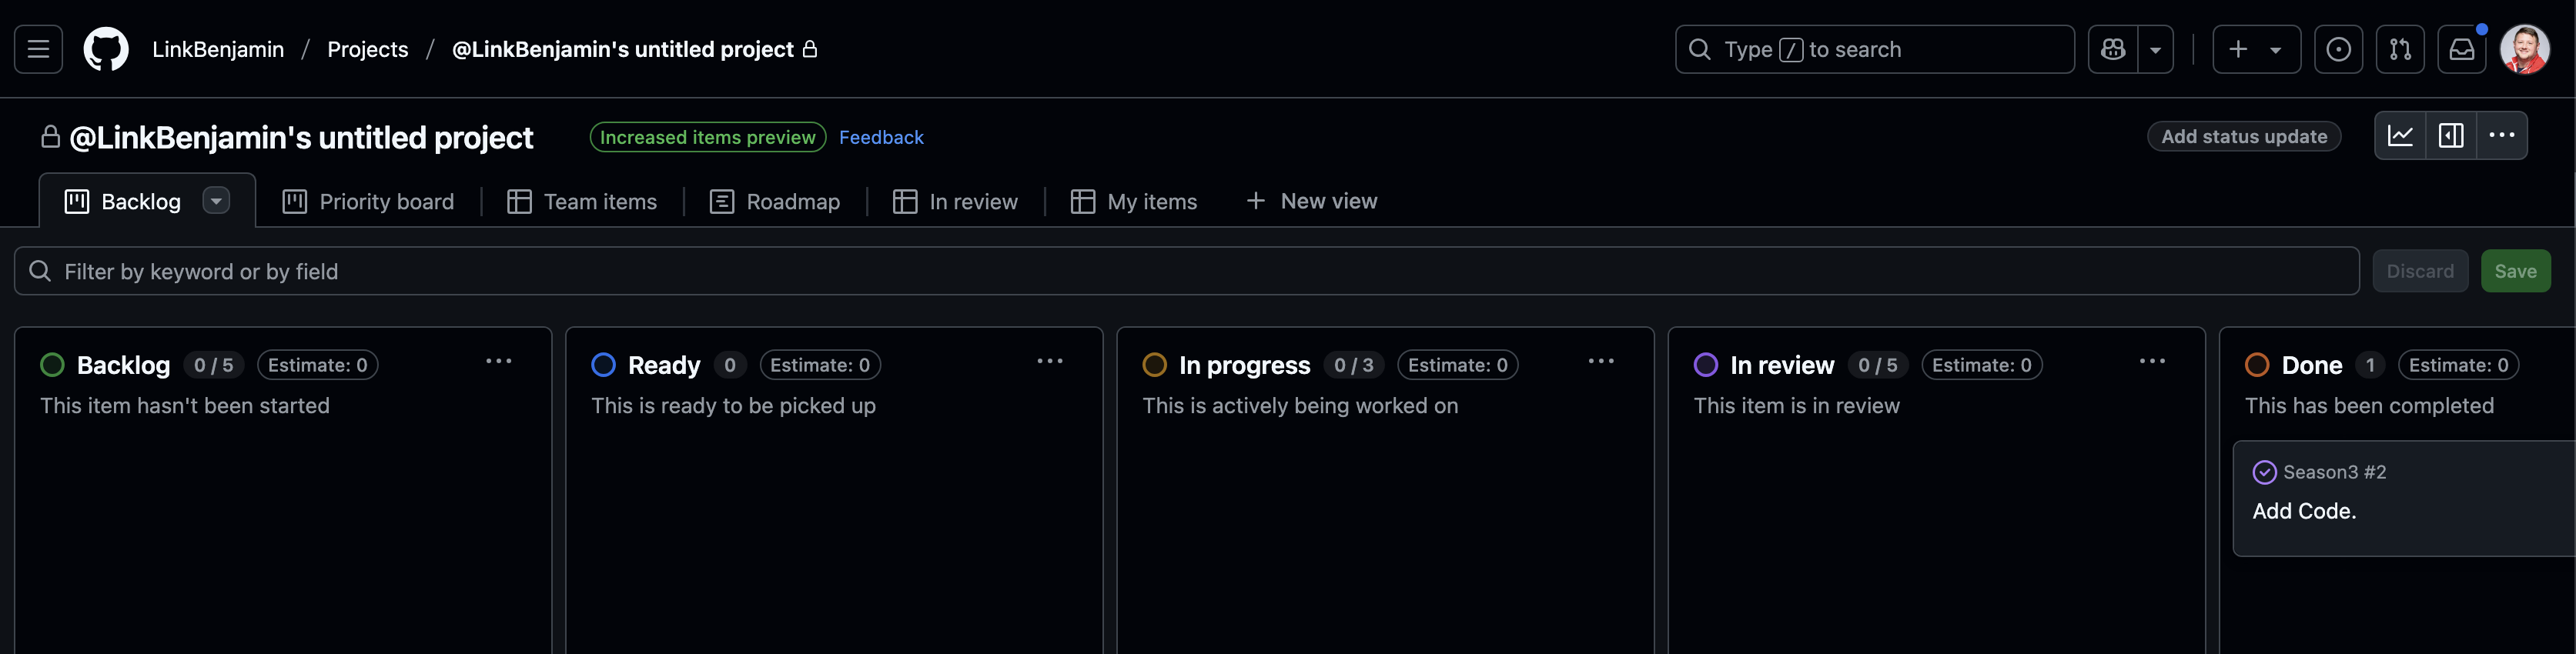Click the In review tab table icon

[x=905, y=201]
